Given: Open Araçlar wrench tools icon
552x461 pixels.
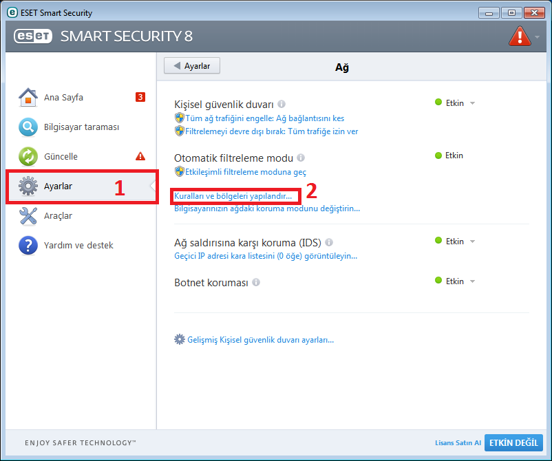Looking at the screenshot, I should click(28, 215).
